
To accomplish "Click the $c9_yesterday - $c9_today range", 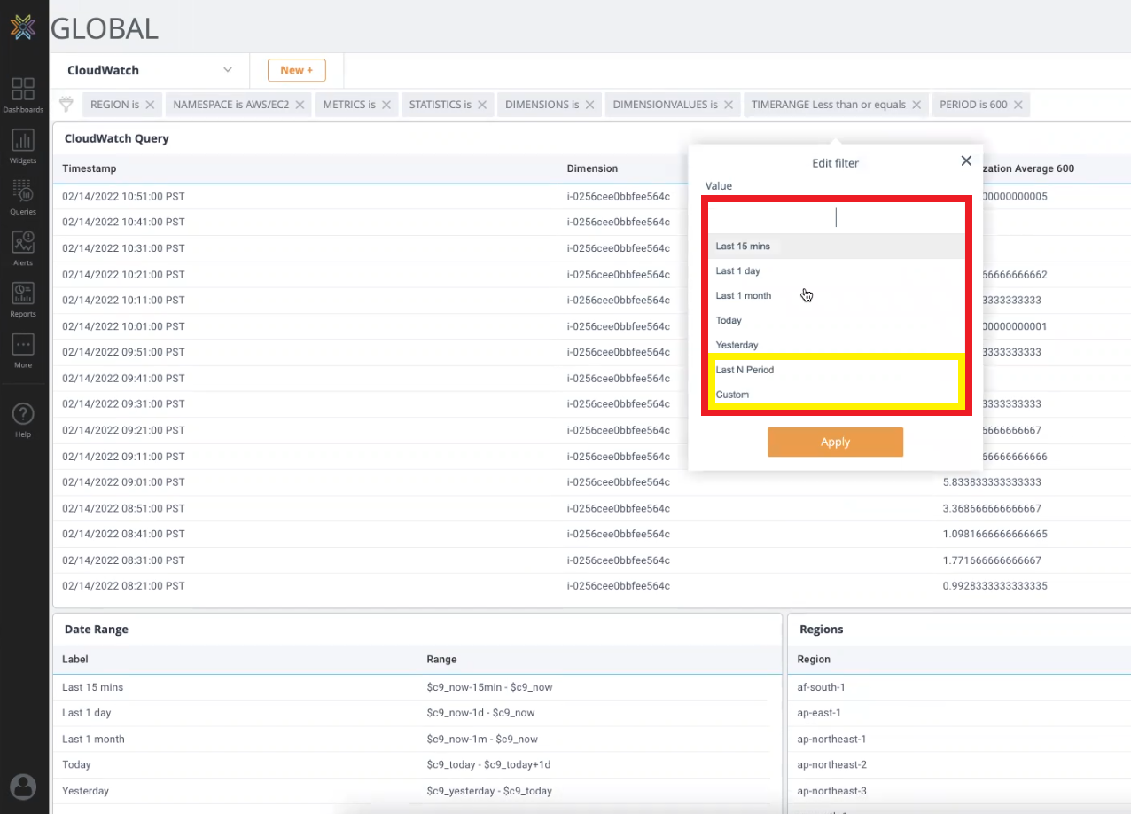I will tap(489, 791).
